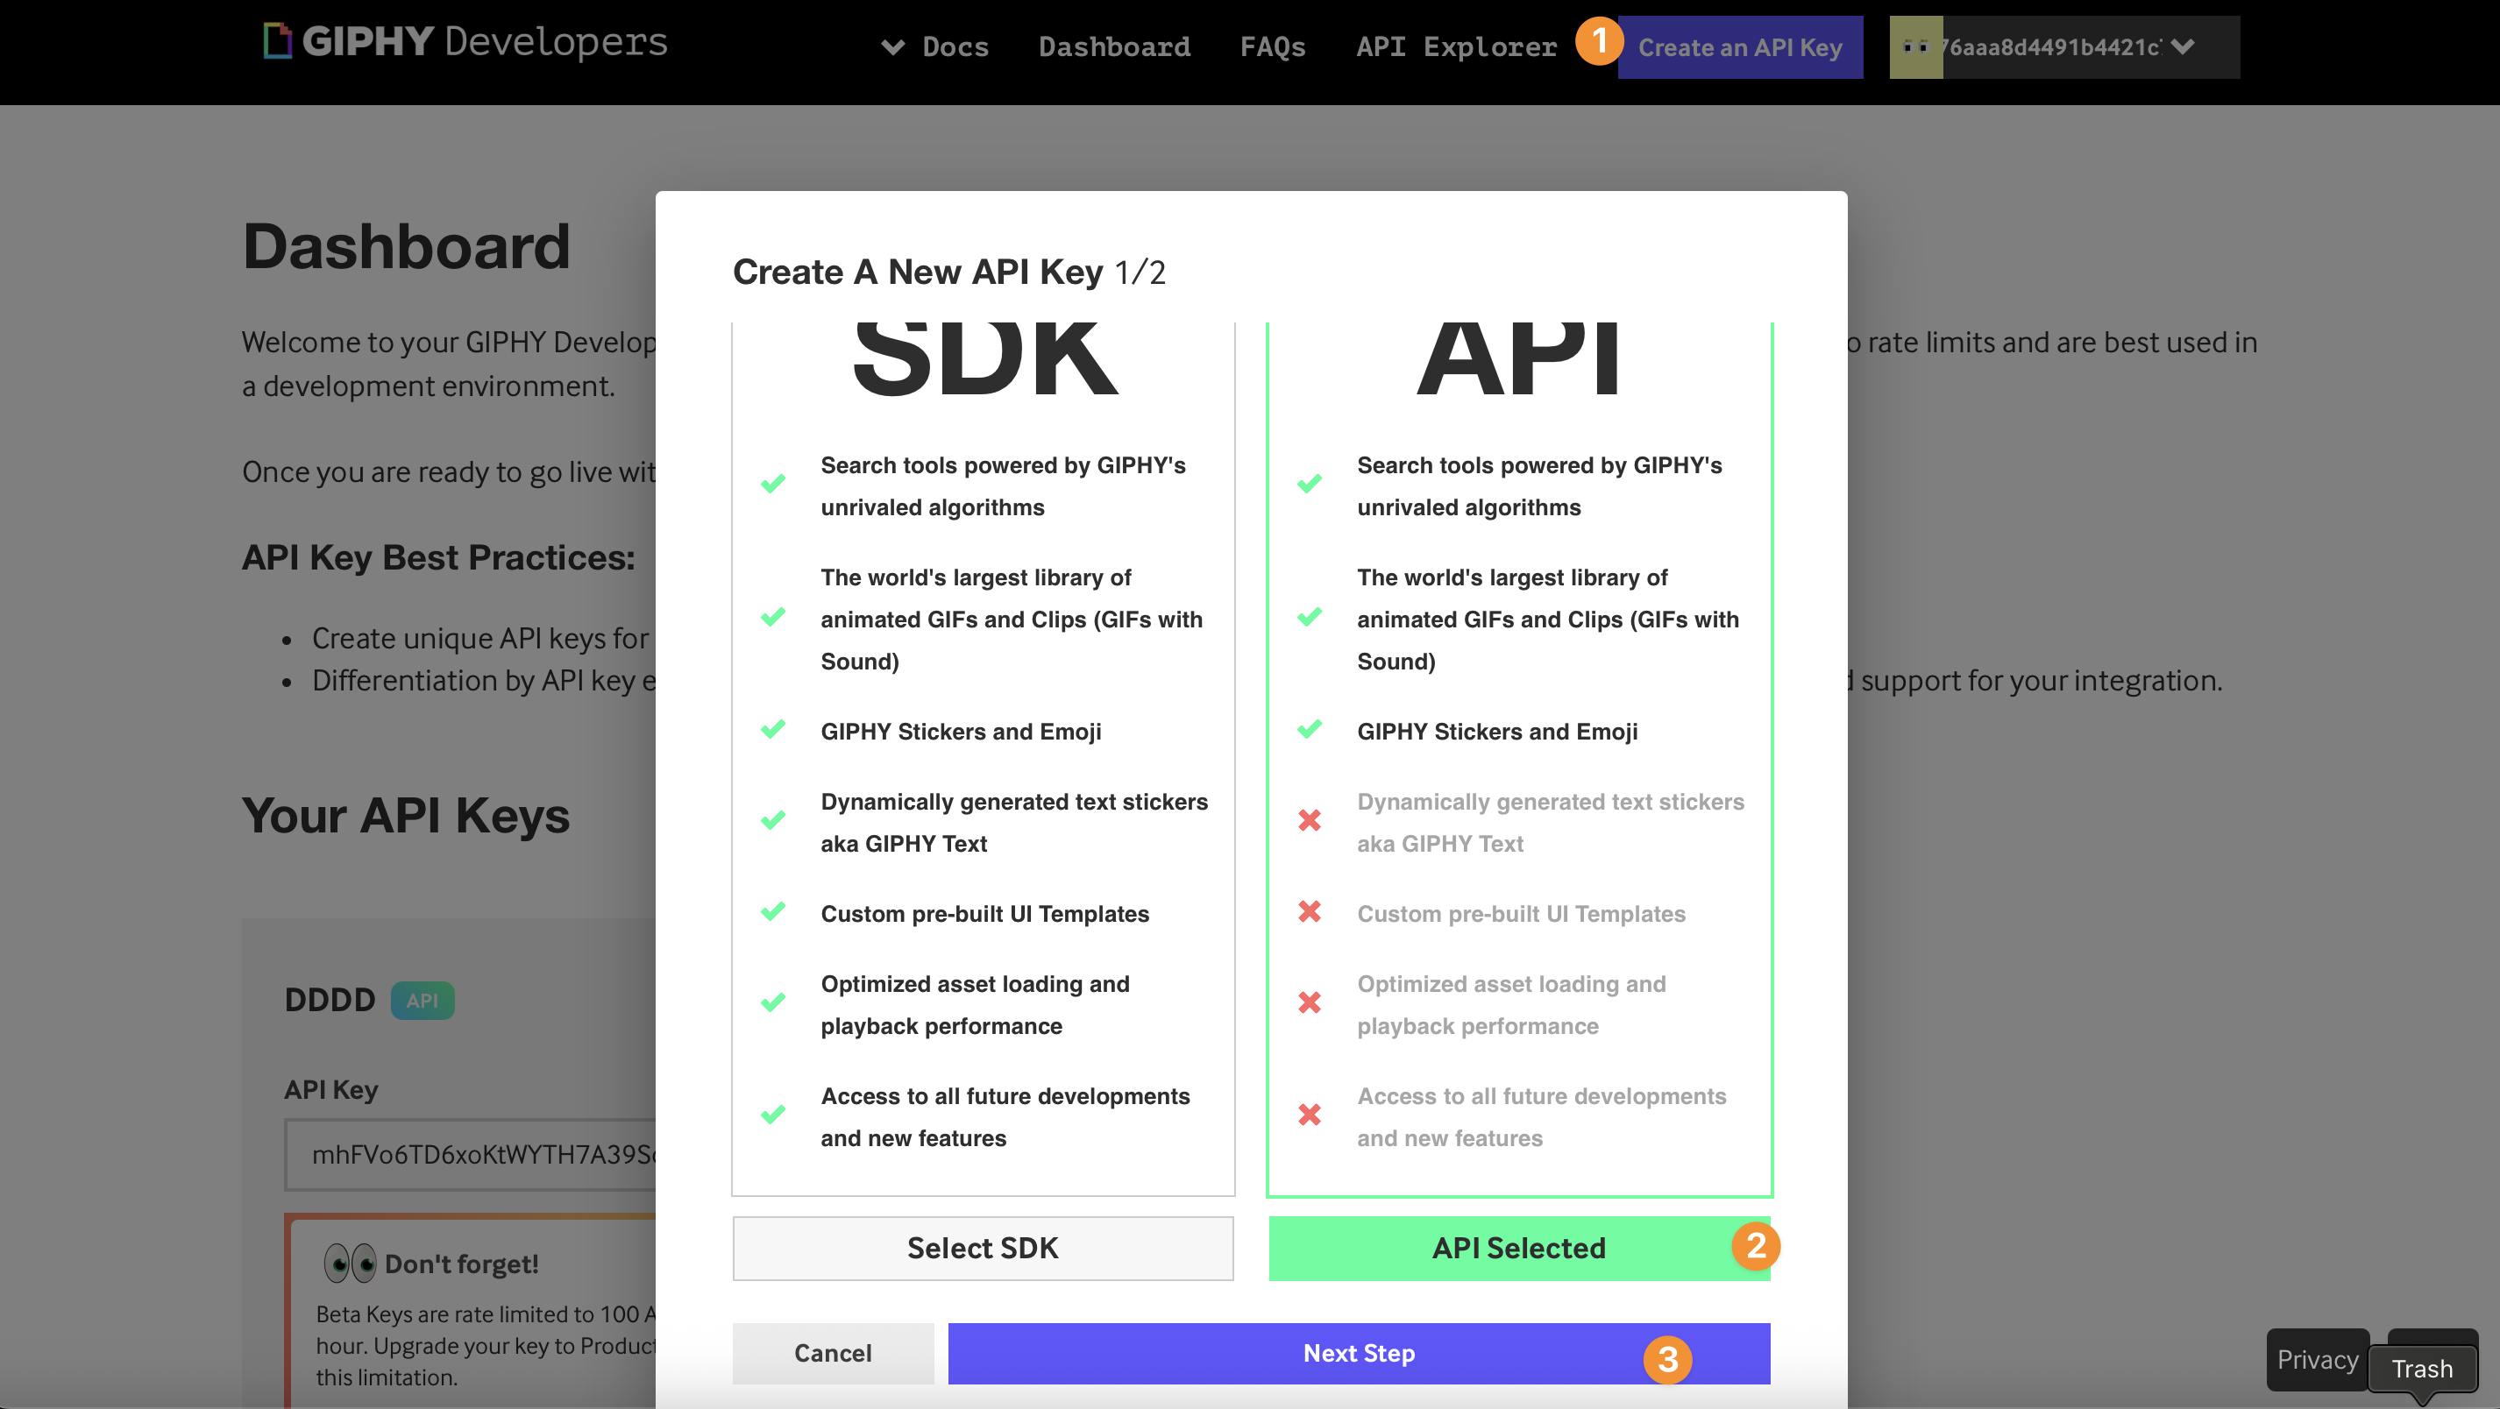Screen dimensions: 2500x1409
Task: Go to Dashboard in the nav bar
Action: click(1114, 46)
